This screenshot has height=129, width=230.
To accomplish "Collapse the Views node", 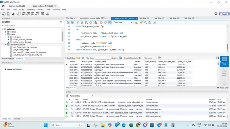I will [6, 35].
